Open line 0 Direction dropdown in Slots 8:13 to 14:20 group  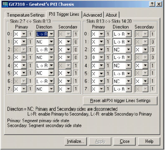coord(122,34)
